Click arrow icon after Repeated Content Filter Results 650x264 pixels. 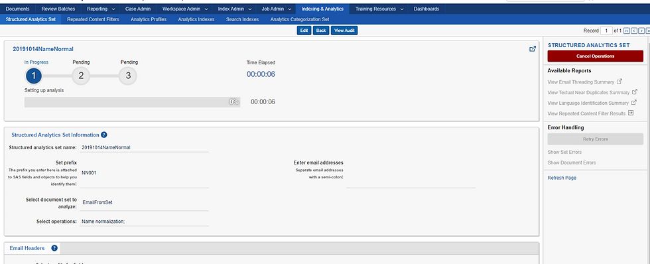coord(631,113)
